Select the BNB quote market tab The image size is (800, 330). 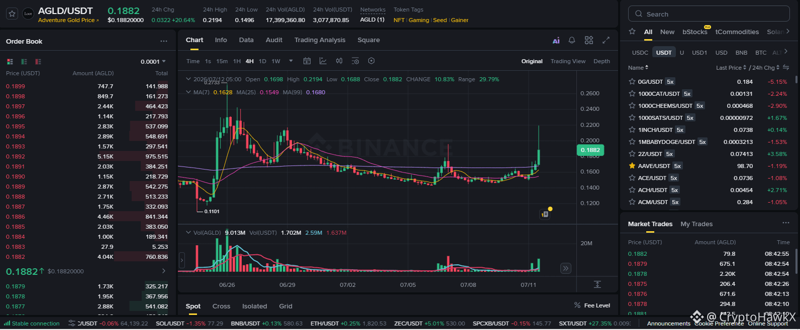pyautogui.click(x=741, y=53)
